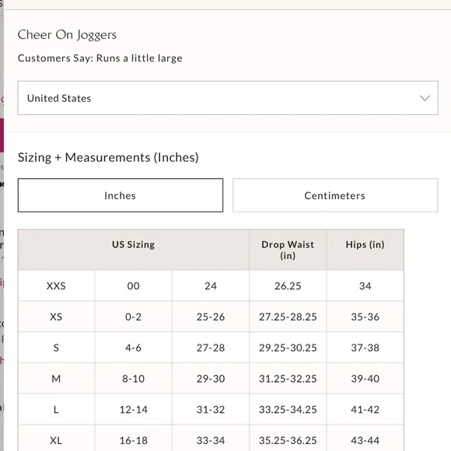Click the 16-18 size number cell
451x451 pixels.
point(134,438)
